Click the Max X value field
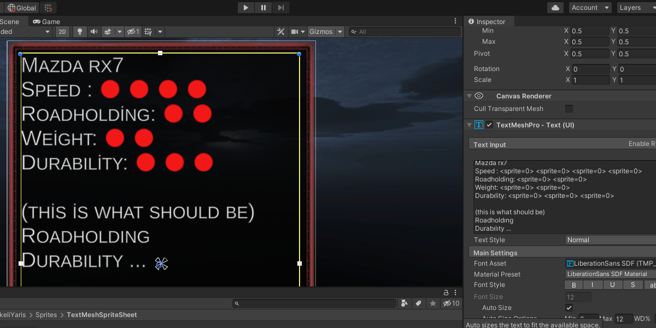Screen dimensions: 656x328 589,42
